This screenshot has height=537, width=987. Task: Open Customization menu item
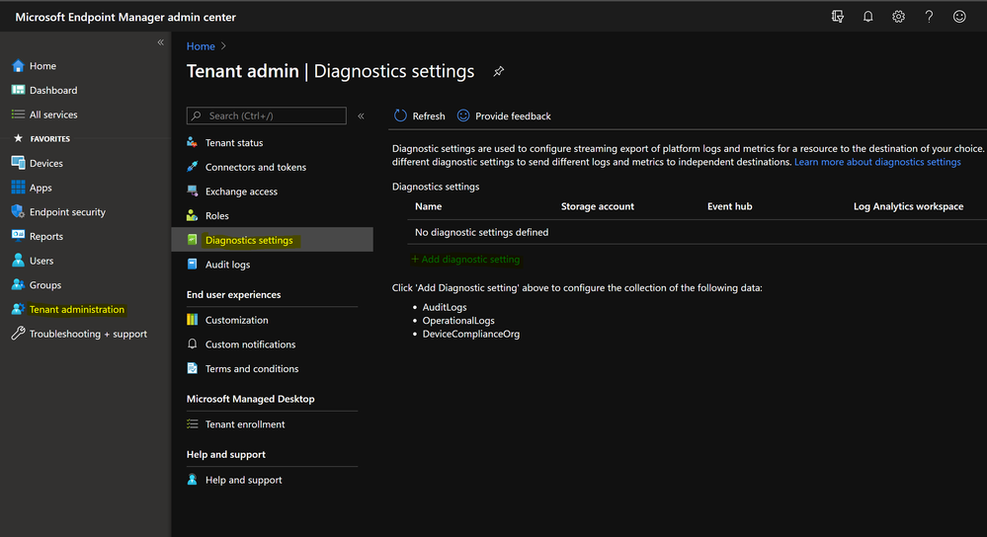pos(237,320)
